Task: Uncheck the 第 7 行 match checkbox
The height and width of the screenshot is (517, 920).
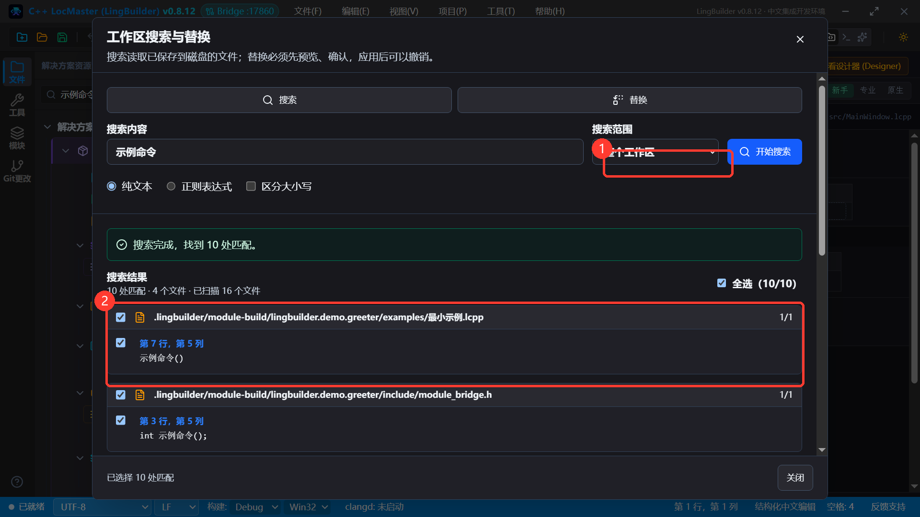Action: tap(121, 343)
